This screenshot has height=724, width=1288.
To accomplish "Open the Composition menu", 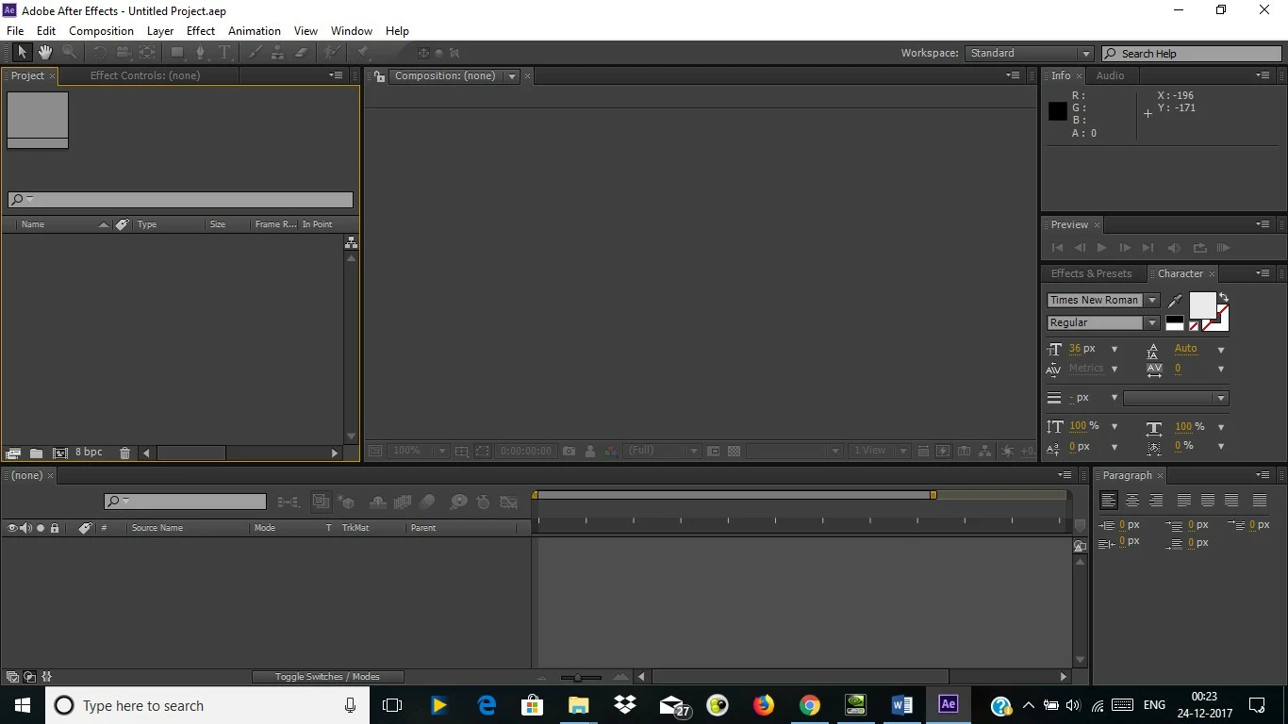I will (101, 31).
